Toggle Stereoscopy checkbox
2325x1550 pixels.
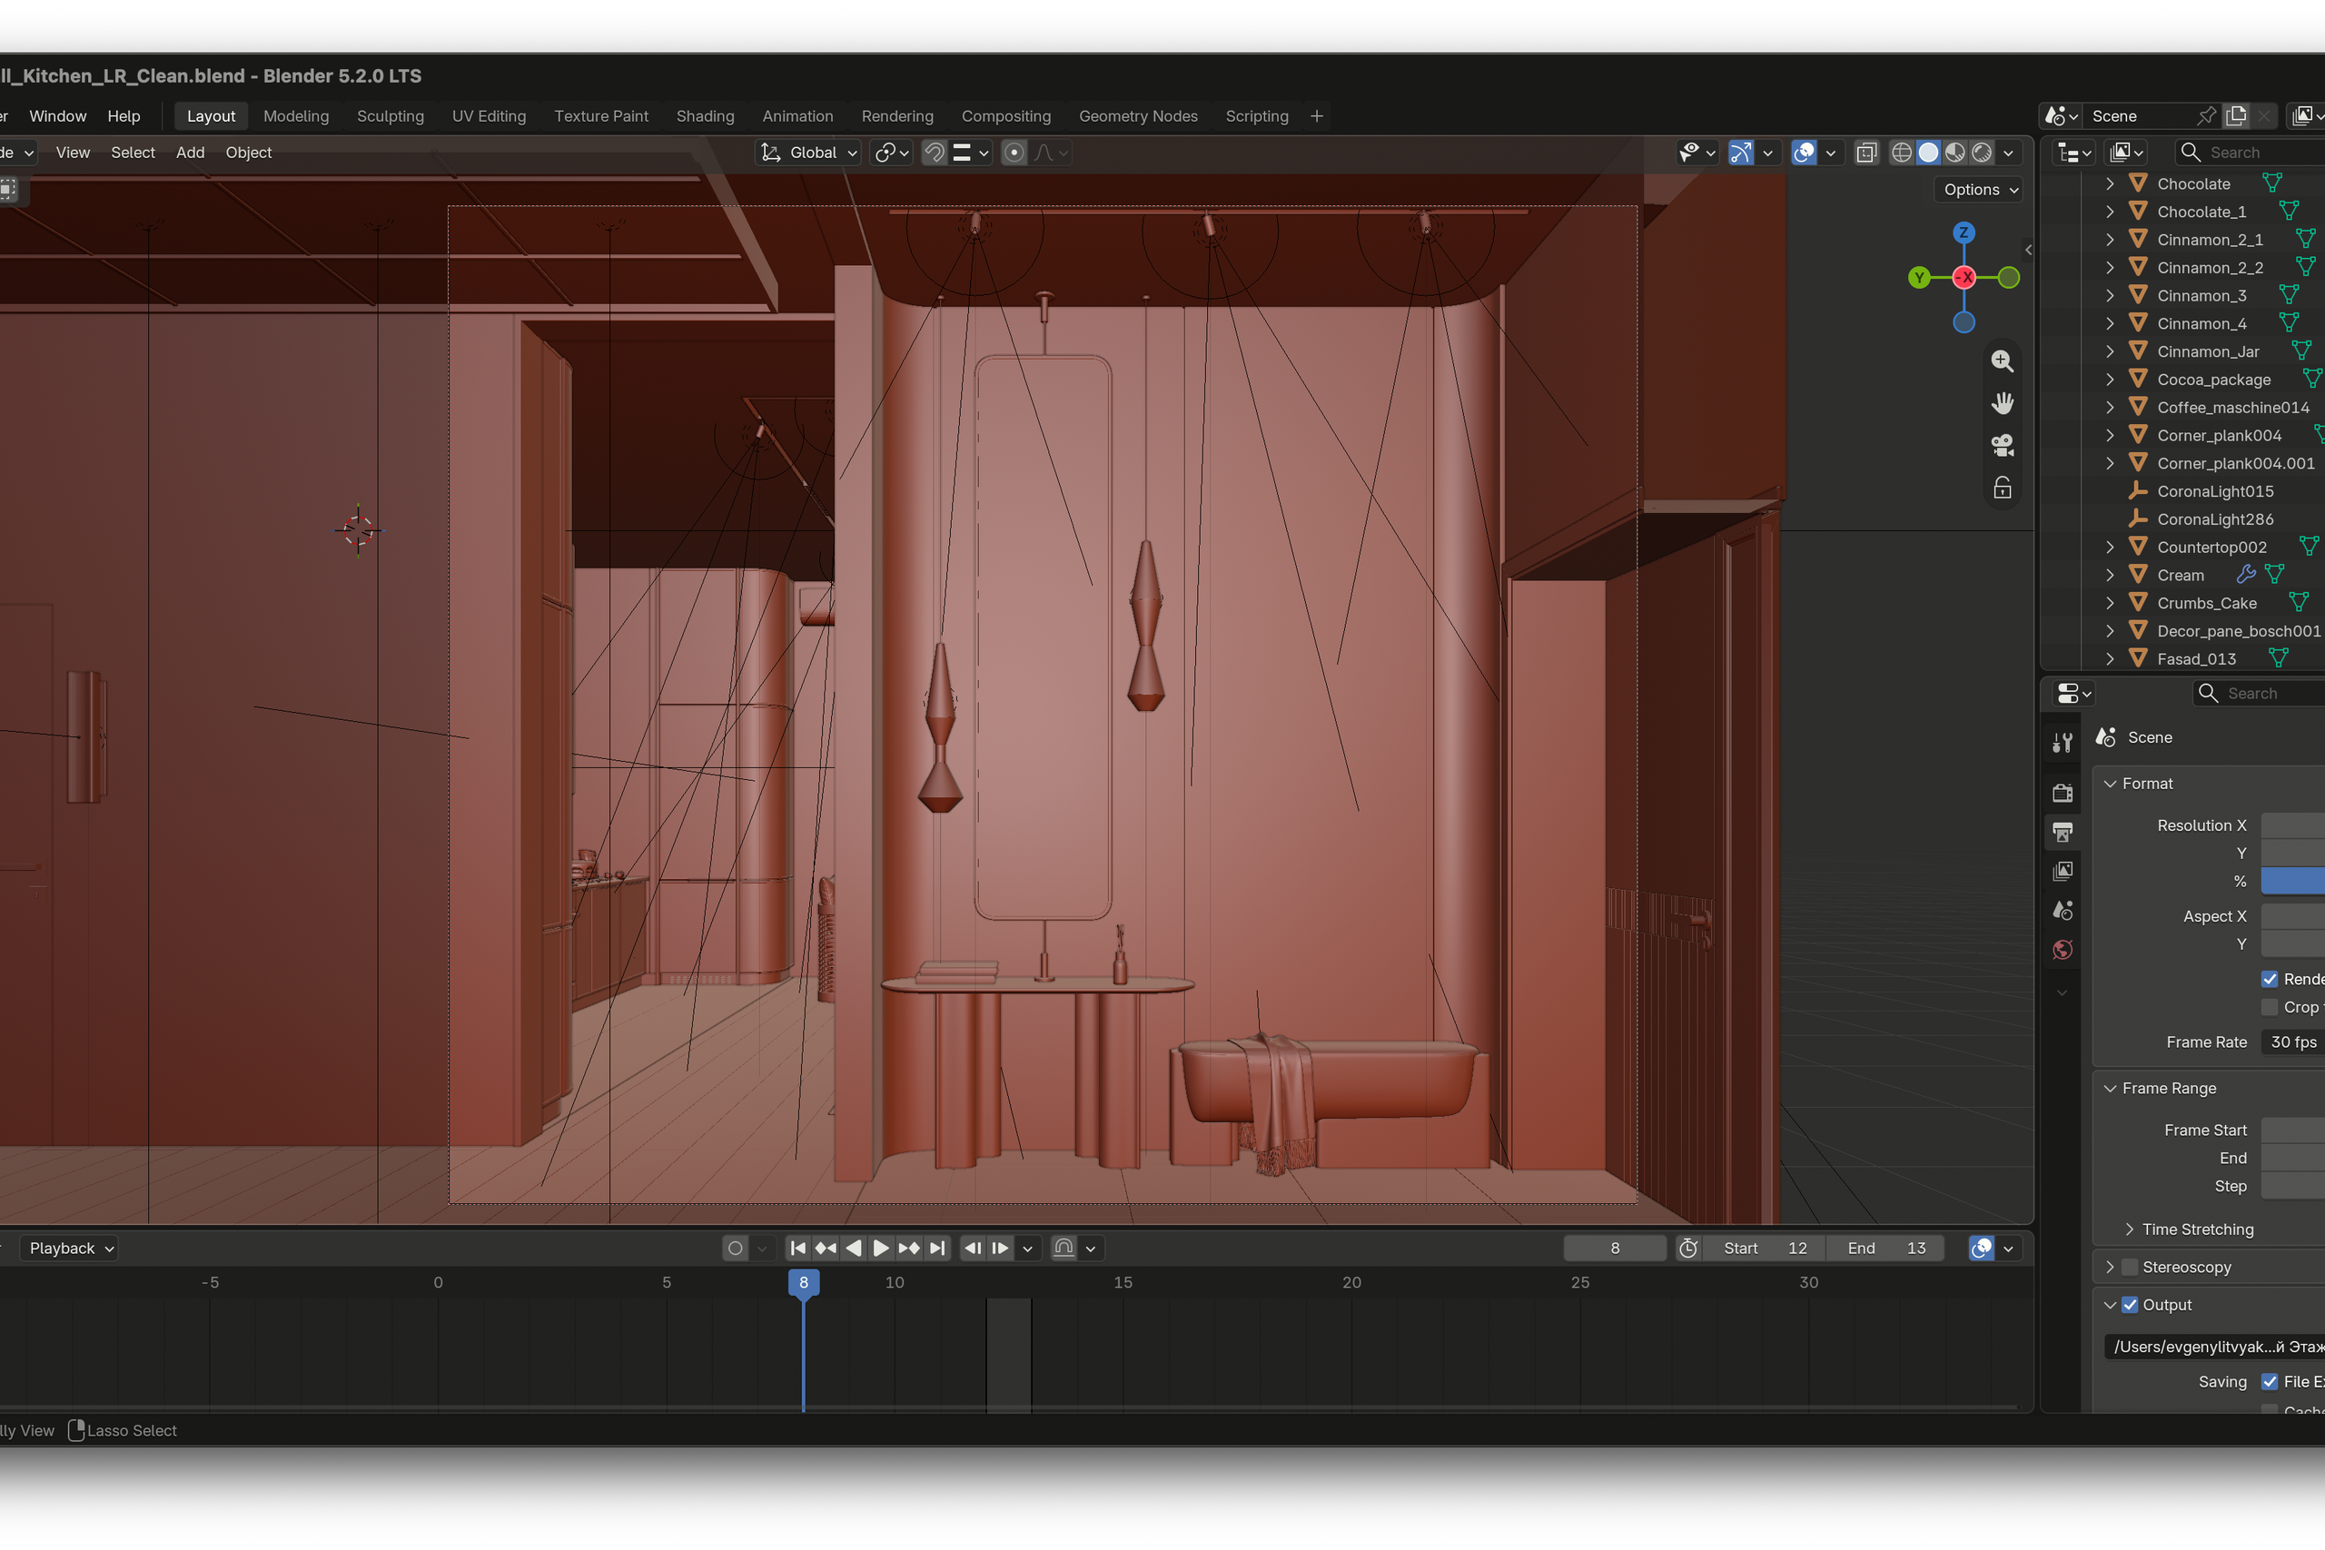2129,1268
